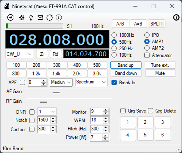This screenshot has height=153, width=182.
Task: Enable the Contour checkbox
Action: coord(32,129)
